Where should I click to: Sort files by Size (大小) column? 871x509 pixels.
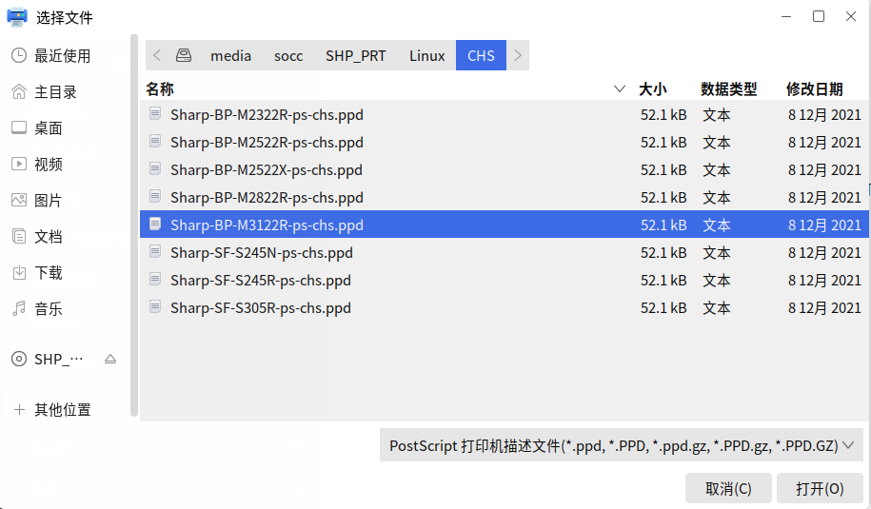click(x=653, y=88)
